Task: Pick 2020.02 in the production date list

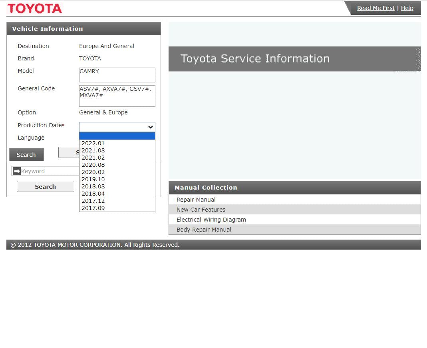Action: click(x=93, y=172)
